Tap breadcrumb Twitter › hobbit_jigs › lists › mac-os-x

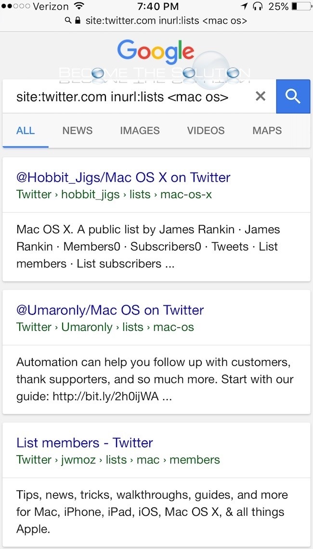114,195
